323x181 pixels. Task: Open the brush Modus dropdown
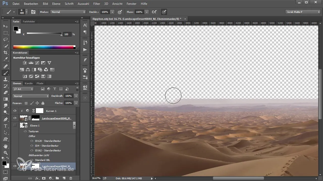[68, 12]
